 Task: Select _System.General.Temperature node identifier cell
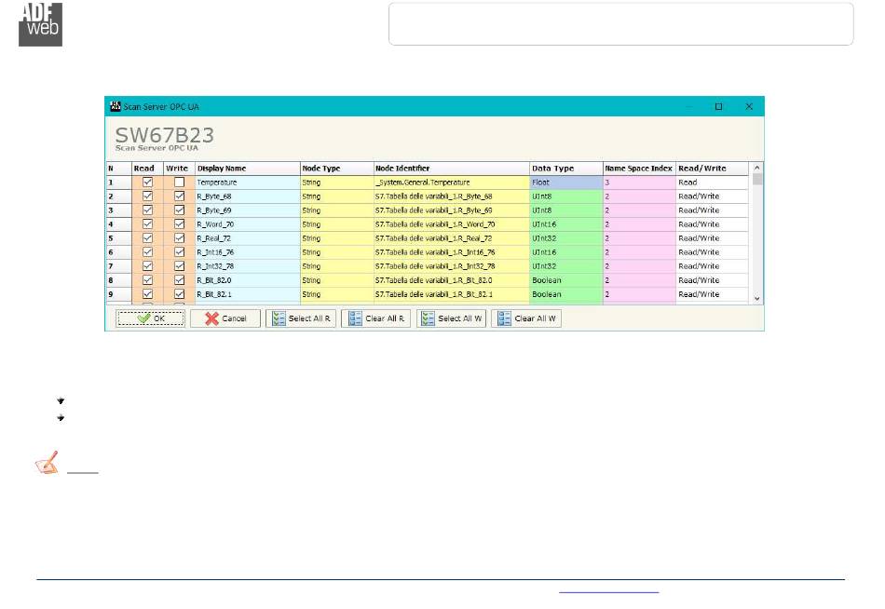click(451, 183)
